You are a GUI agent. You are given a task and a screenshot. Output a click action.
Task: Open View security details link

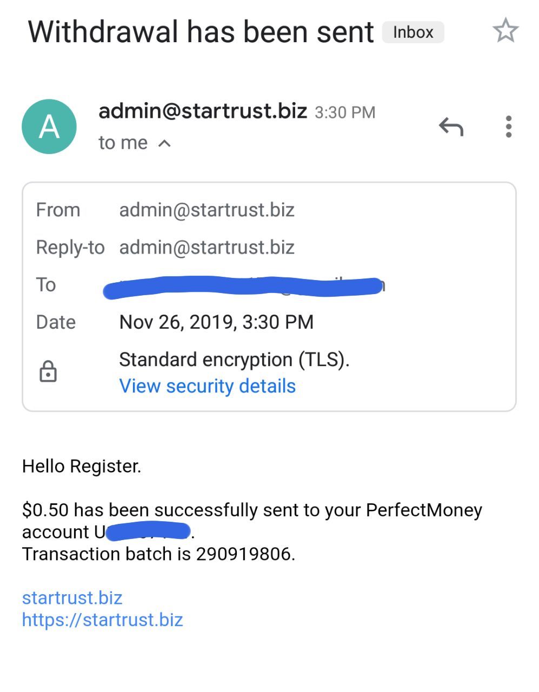point(207,386)
